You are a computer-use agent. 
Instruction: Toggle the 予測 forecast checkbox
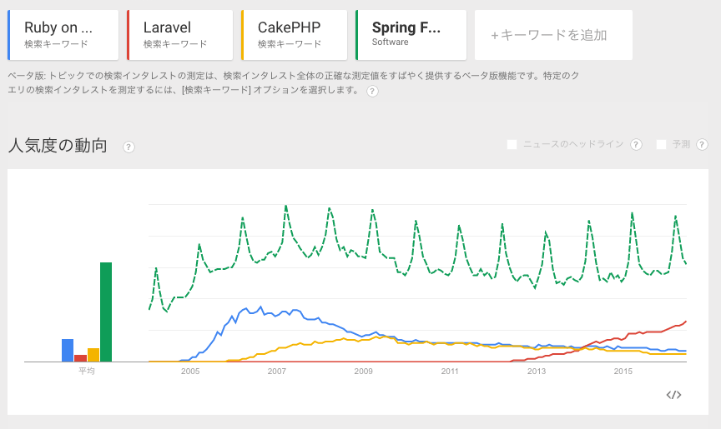pyautogui.click(x=662, y=145)
